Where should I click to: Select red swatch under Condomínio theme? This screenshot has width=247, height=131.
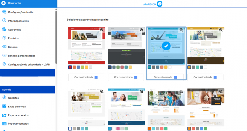point(70,67)
